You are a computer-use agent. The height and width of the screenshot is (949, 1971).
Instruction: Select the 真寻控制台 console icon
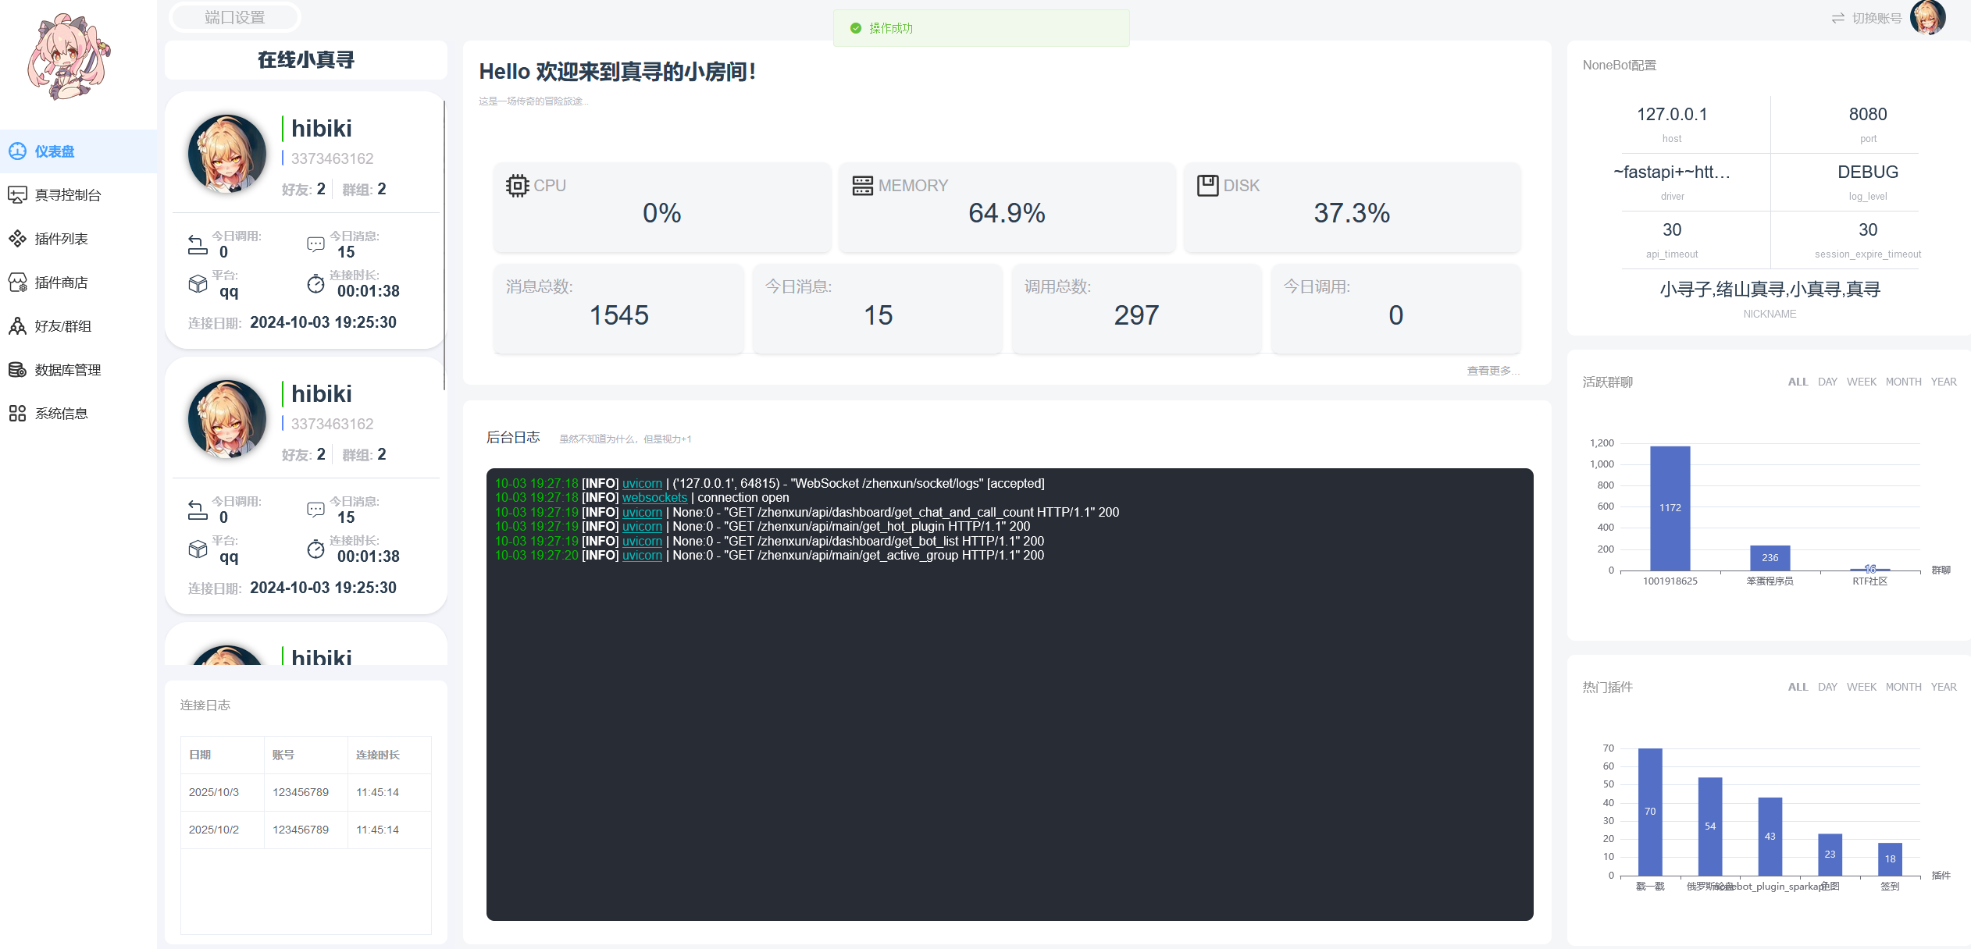pyautogui.click(x=17, y=194)
